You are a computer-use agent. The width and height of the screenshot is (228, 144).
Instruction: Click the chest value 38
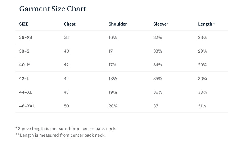tap(66, 37)
